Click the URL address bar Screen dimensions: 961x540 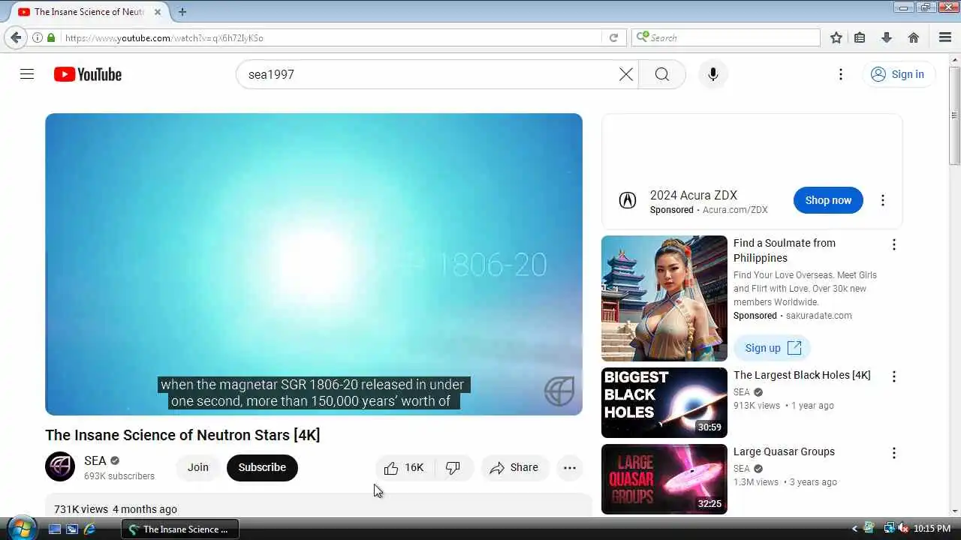tap(330, 37)
